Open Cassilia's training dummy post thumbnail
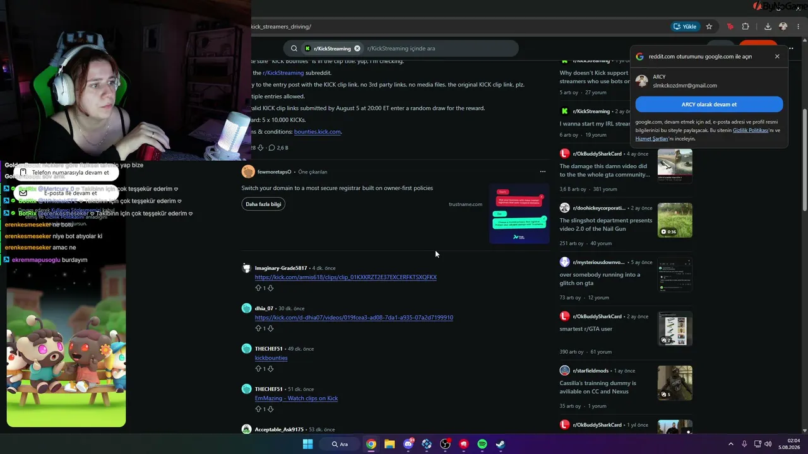 (x=675, y=383)
